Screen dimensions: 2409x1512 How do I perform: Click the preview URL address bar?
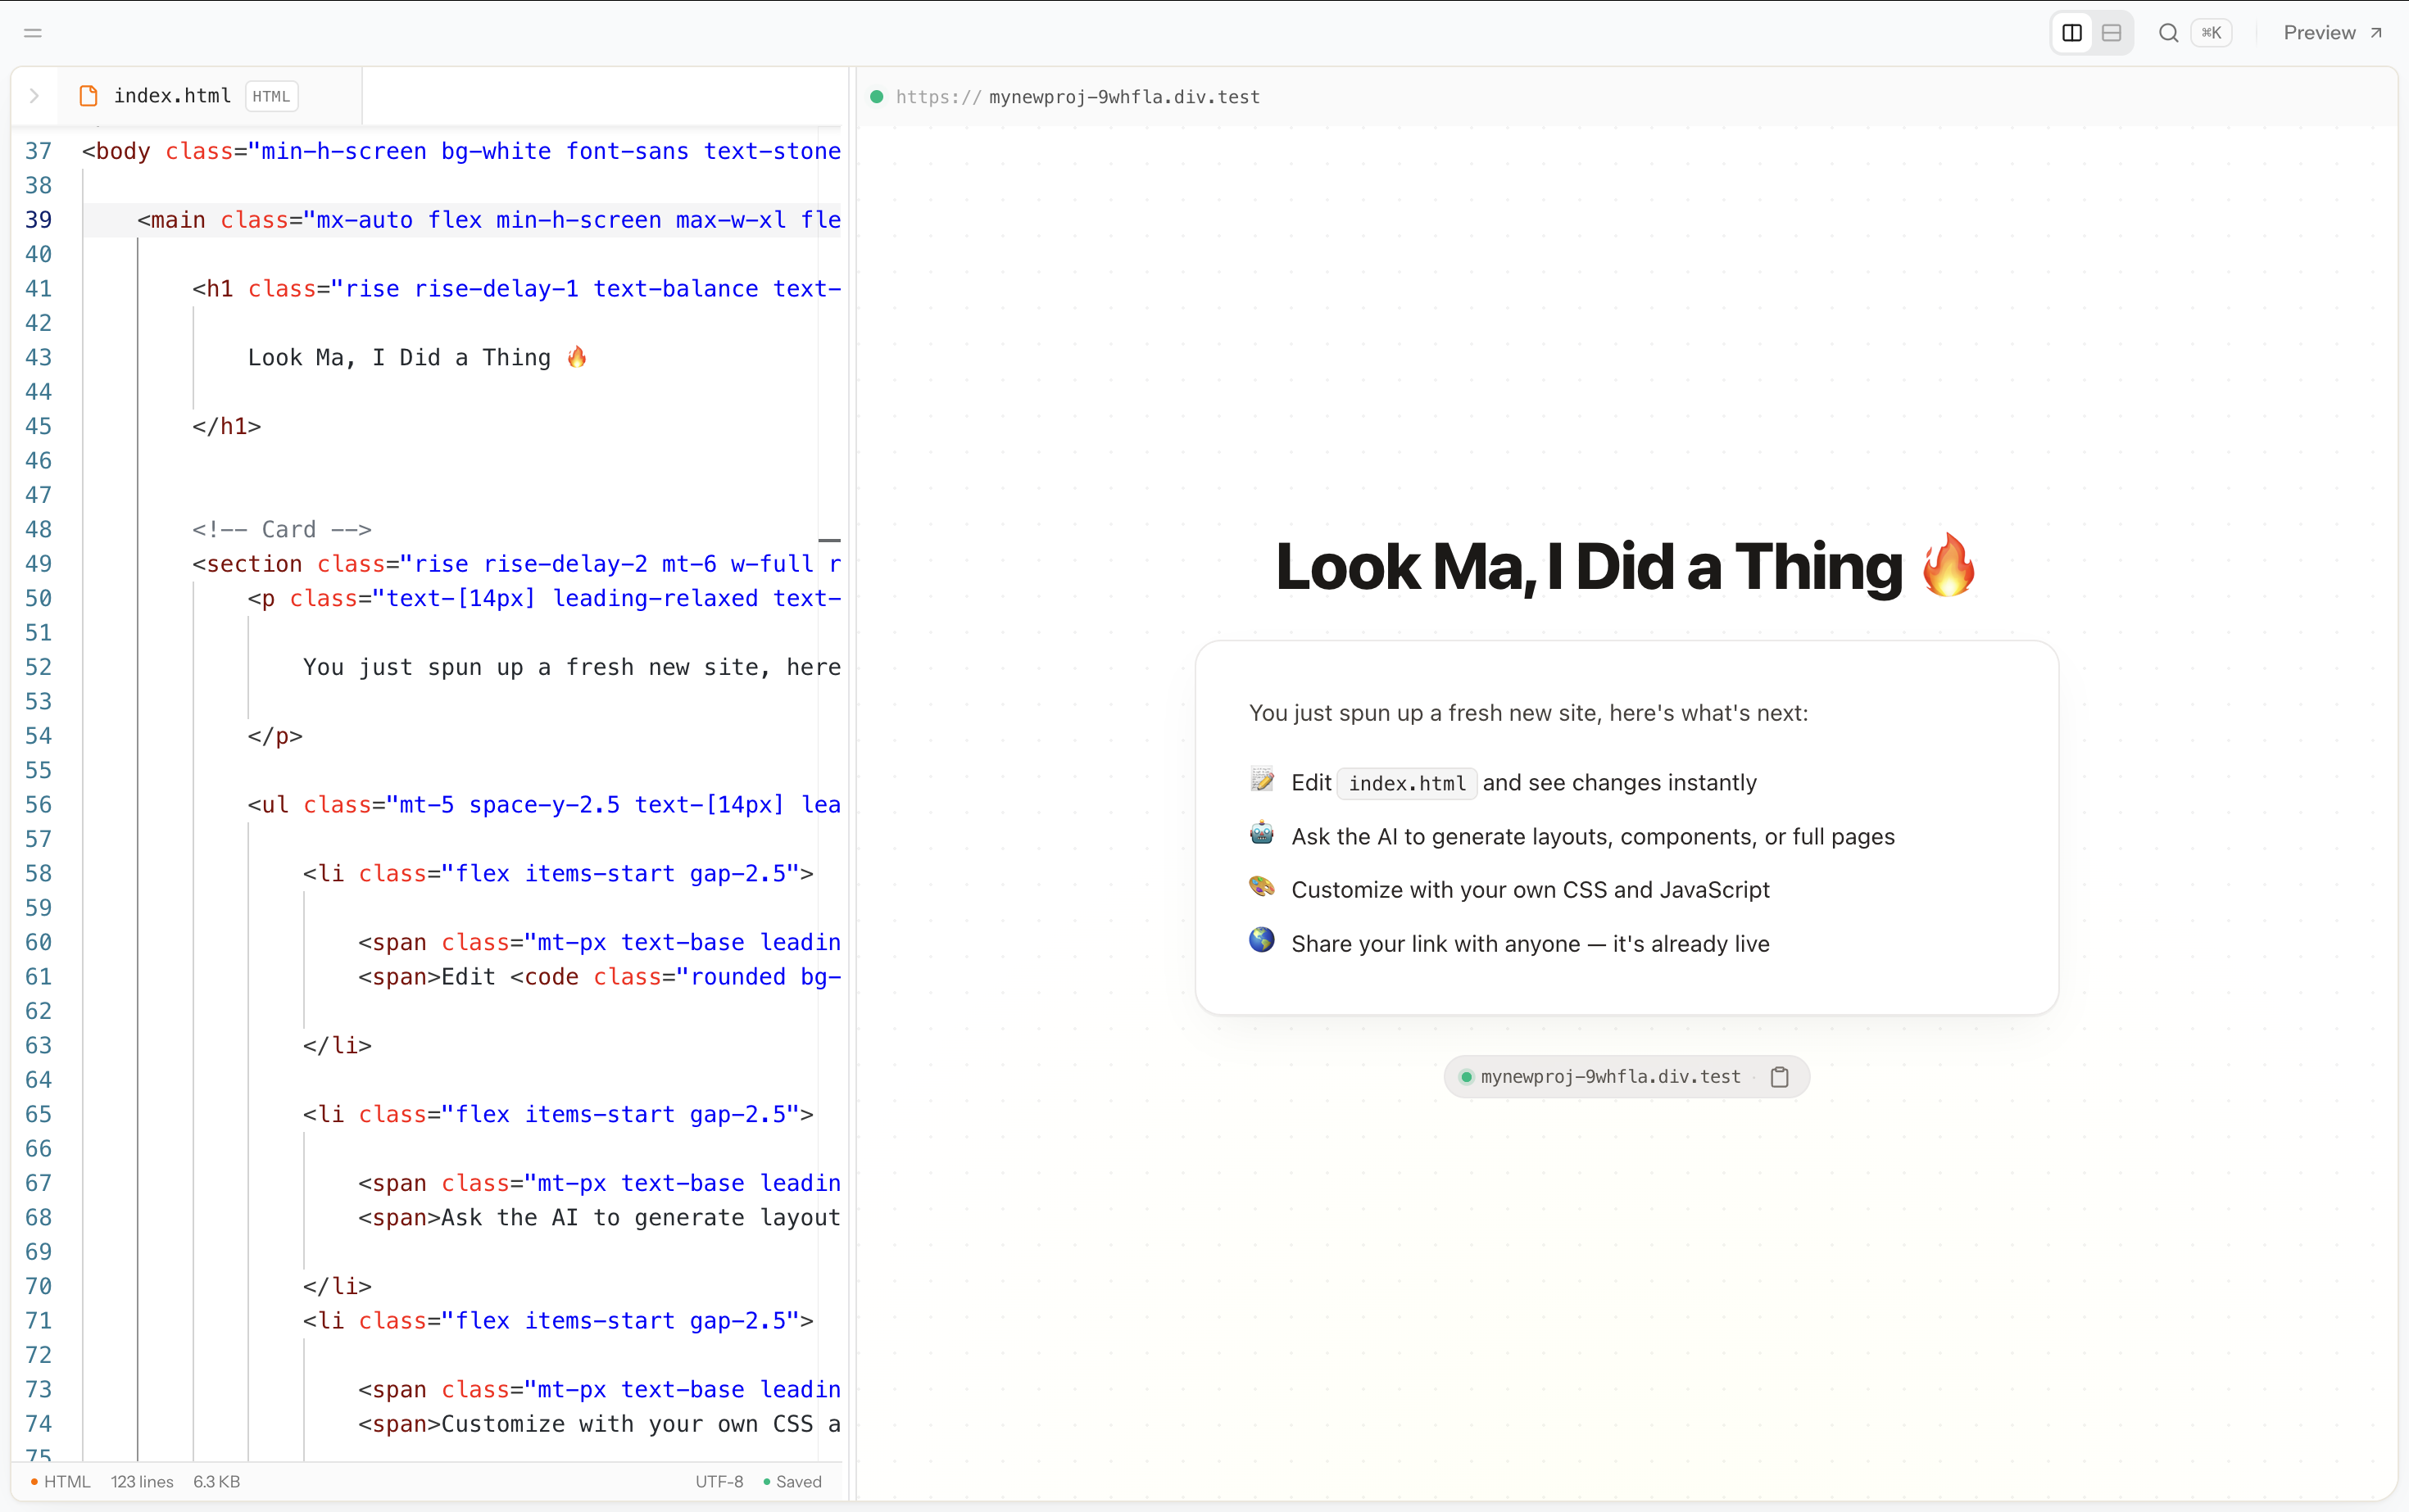point(1077,97)
